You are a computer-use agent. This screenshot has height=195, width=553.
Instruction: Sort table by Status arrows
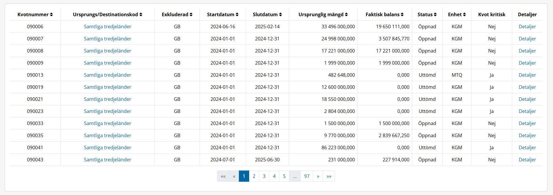[435, 14]
